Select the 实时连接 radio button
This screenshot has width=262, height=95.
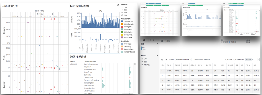pyautogui.click(x=222, y=42)
